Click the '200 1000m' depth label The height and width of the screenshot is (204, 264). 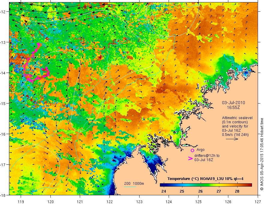pos(134,184)
